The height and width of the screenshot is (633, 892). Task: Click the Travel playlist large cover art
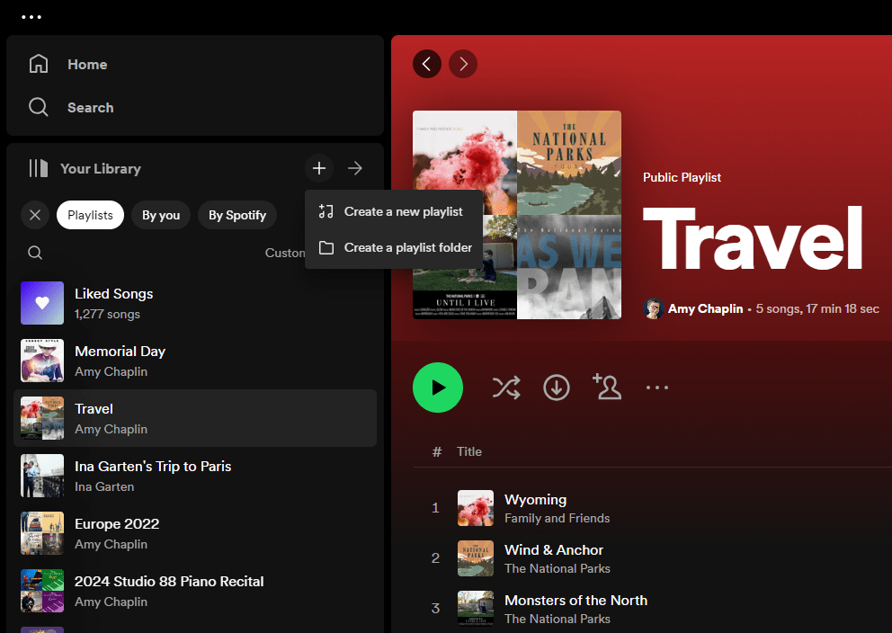[x=517, y=215]
